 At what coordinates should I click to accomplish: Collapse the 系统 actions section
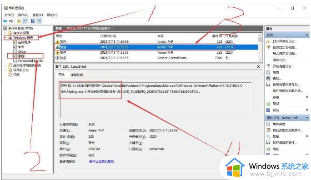(x=307, y=35)
